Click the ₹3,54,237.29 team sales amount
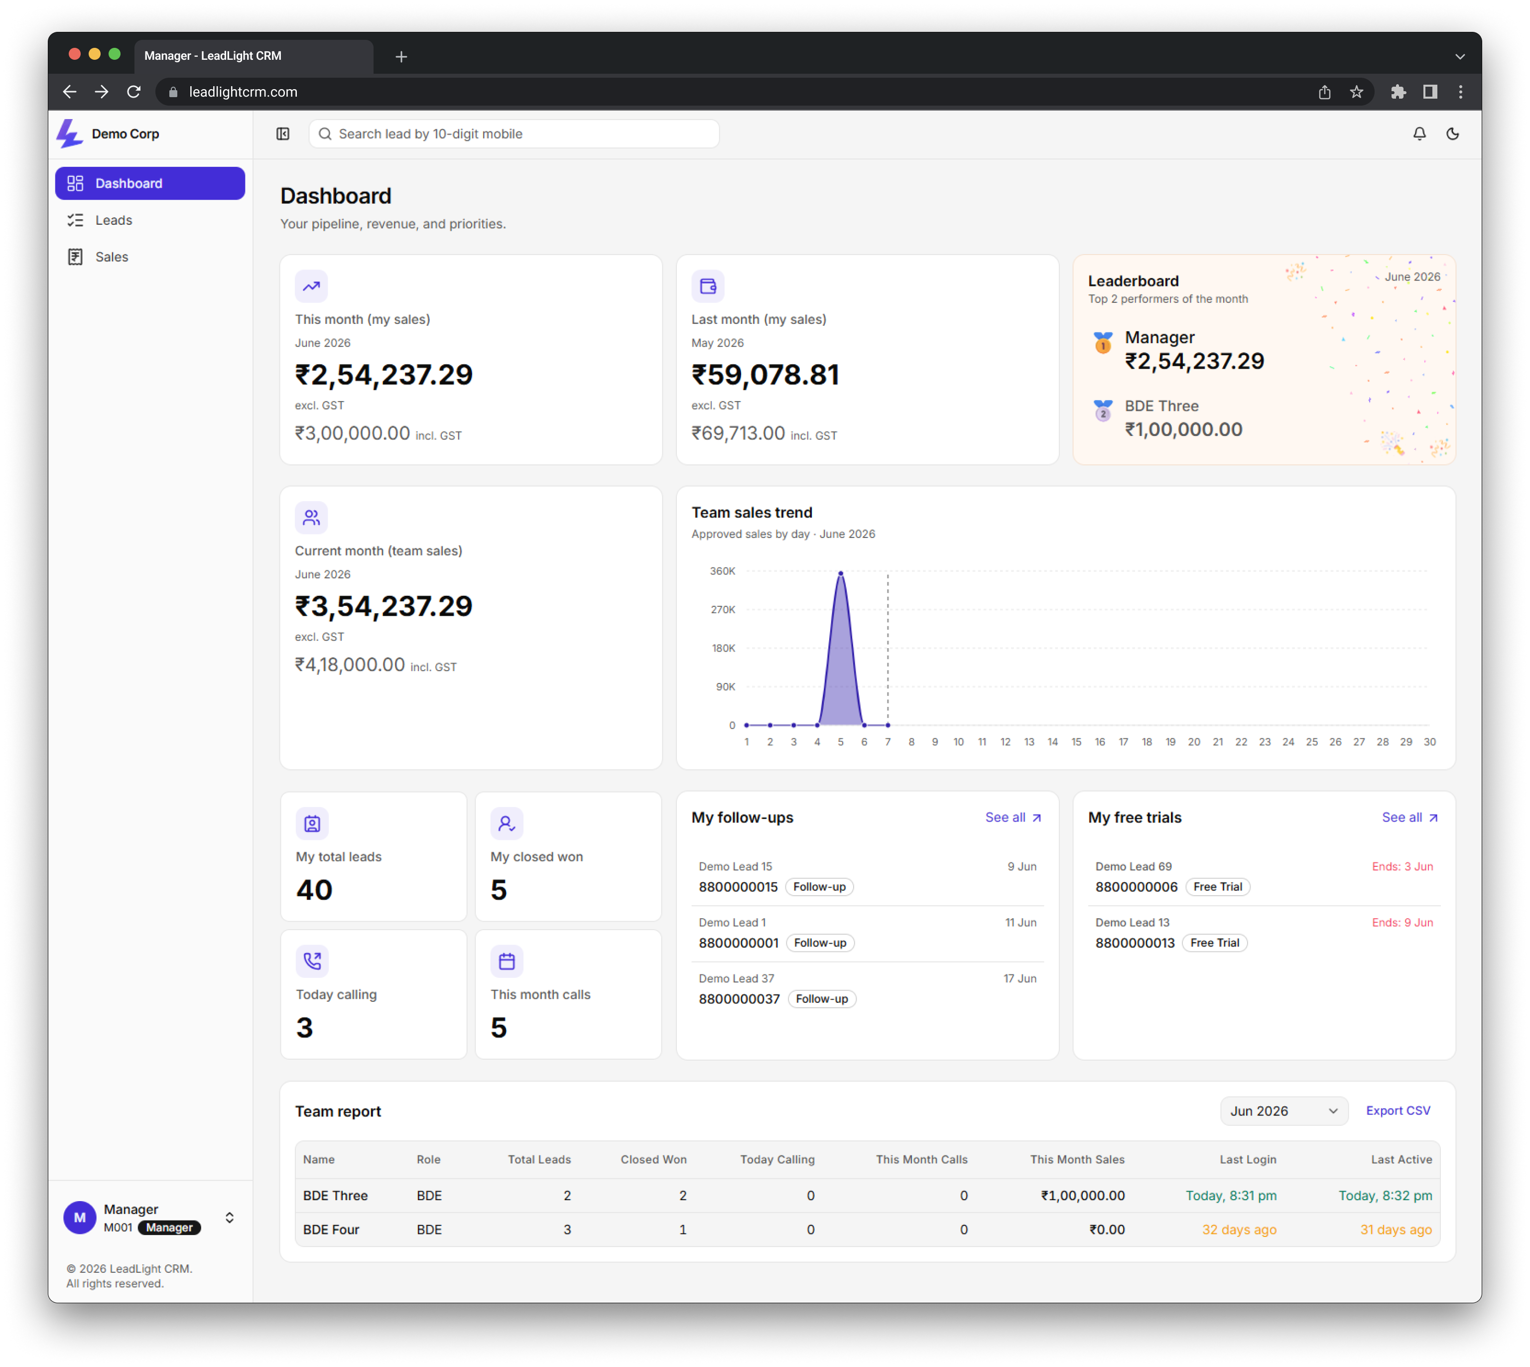Image resolution: width=1530 pixels, height=1367 pixels. click(383, 606)
